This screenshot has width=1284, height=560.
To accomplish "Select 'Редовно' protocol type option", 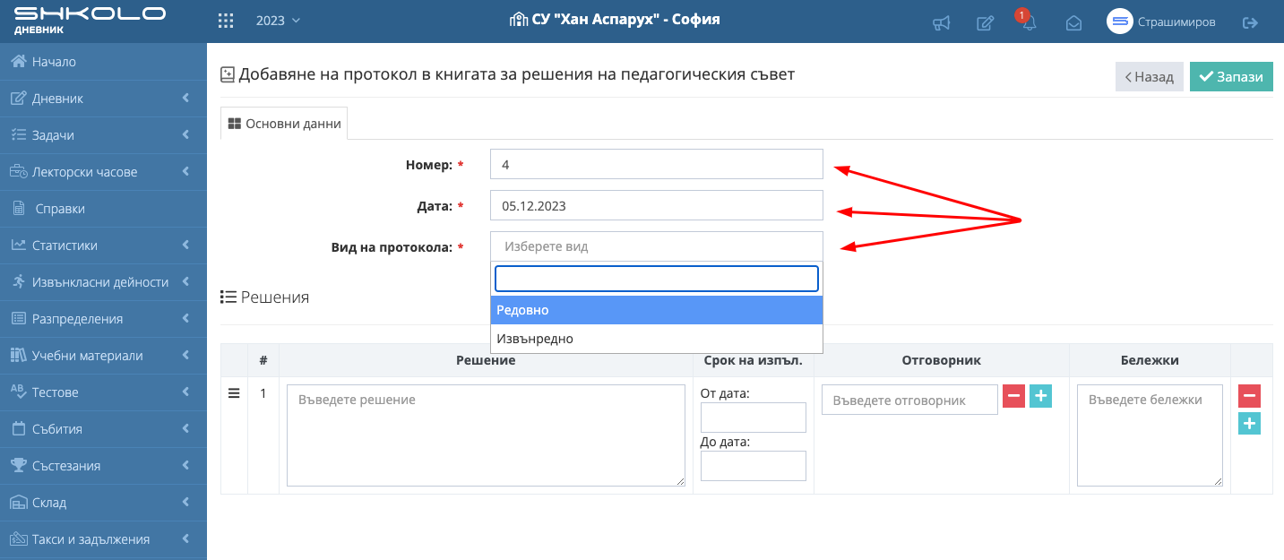I will [x=656, y=310].
